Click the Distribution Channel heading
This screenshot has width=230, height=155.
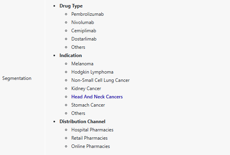82,122
